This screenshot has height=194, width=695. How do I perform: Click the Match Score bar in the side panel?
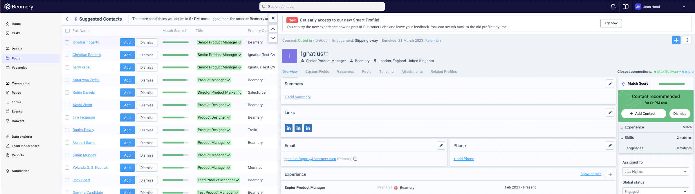tap(671, 84)
